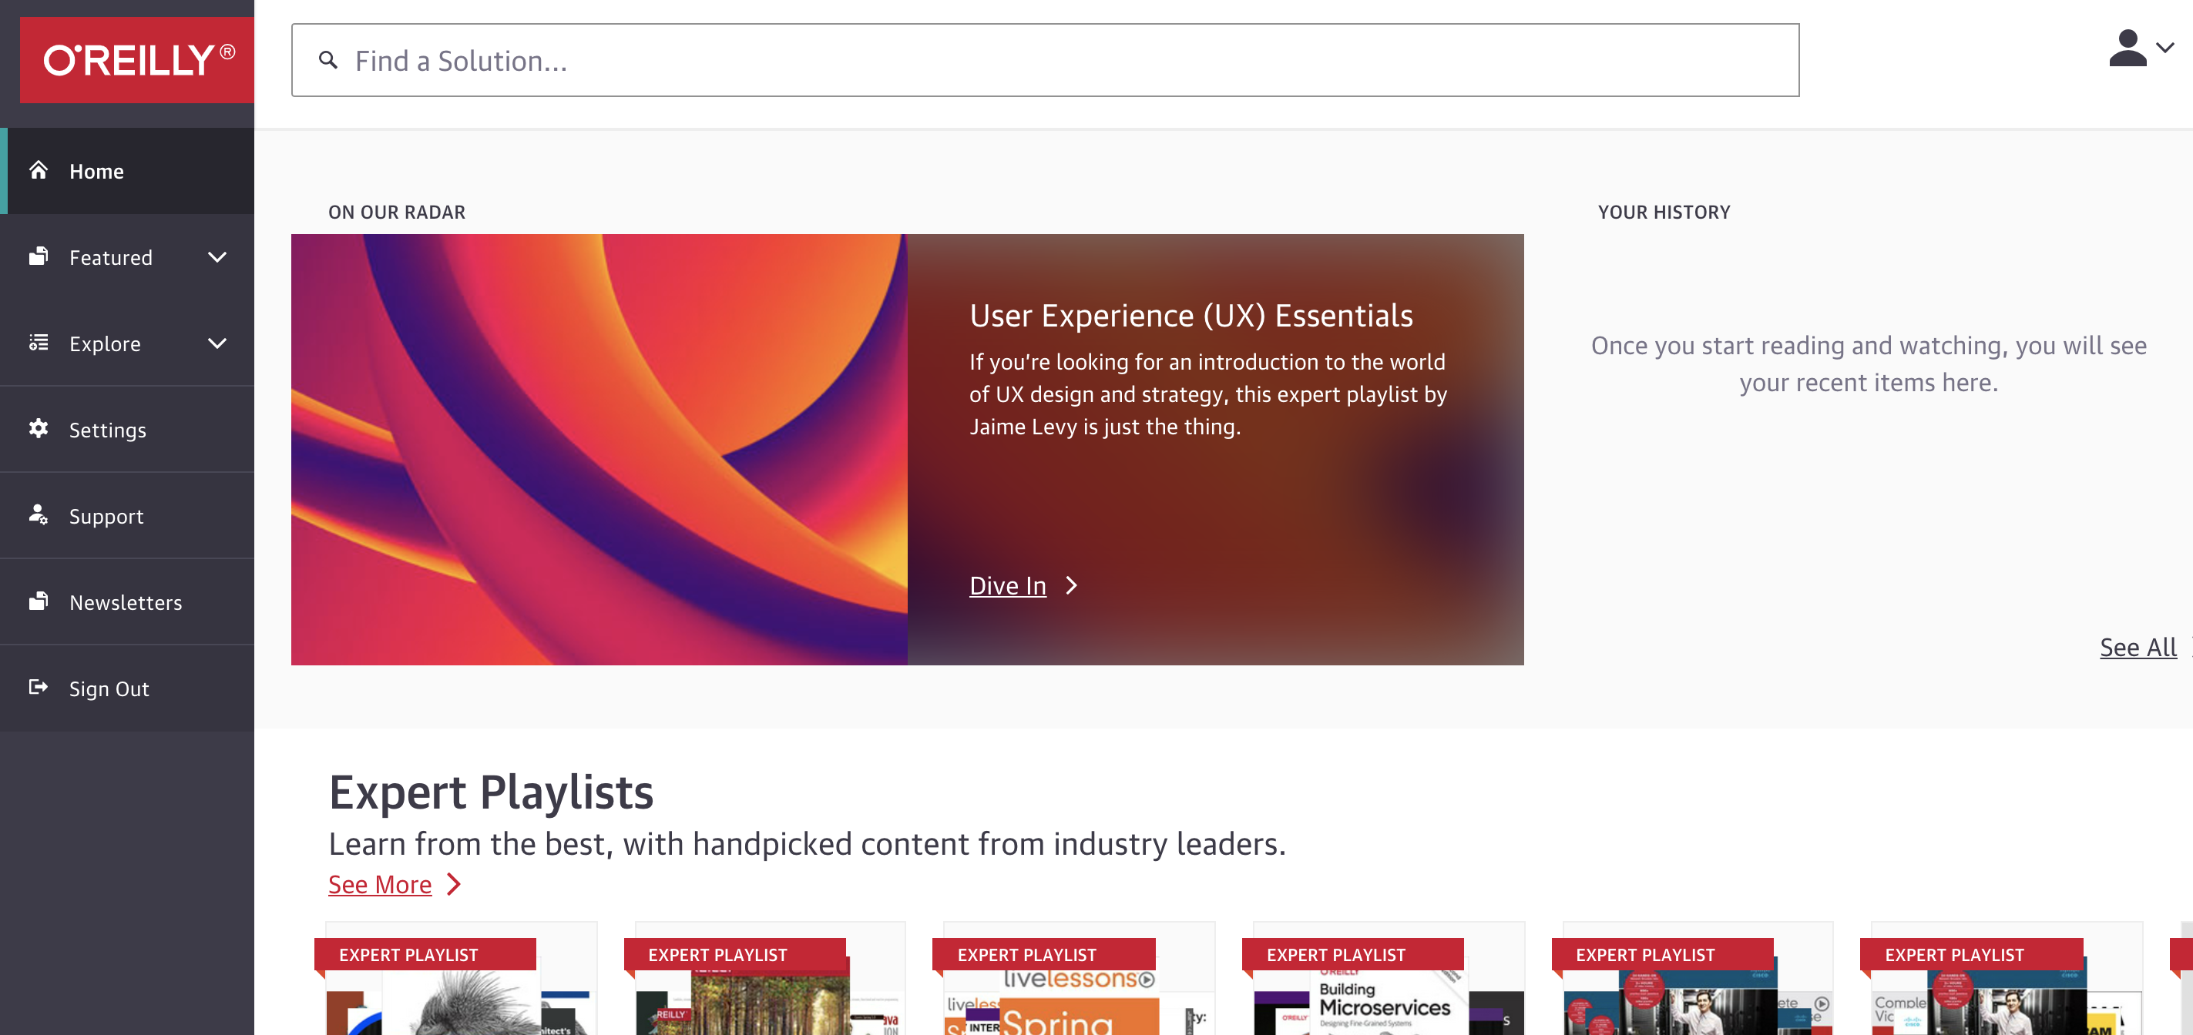Click the Sign Out arrow icon
Viewport: 2193px width, 1035px height.
[39, 688]
